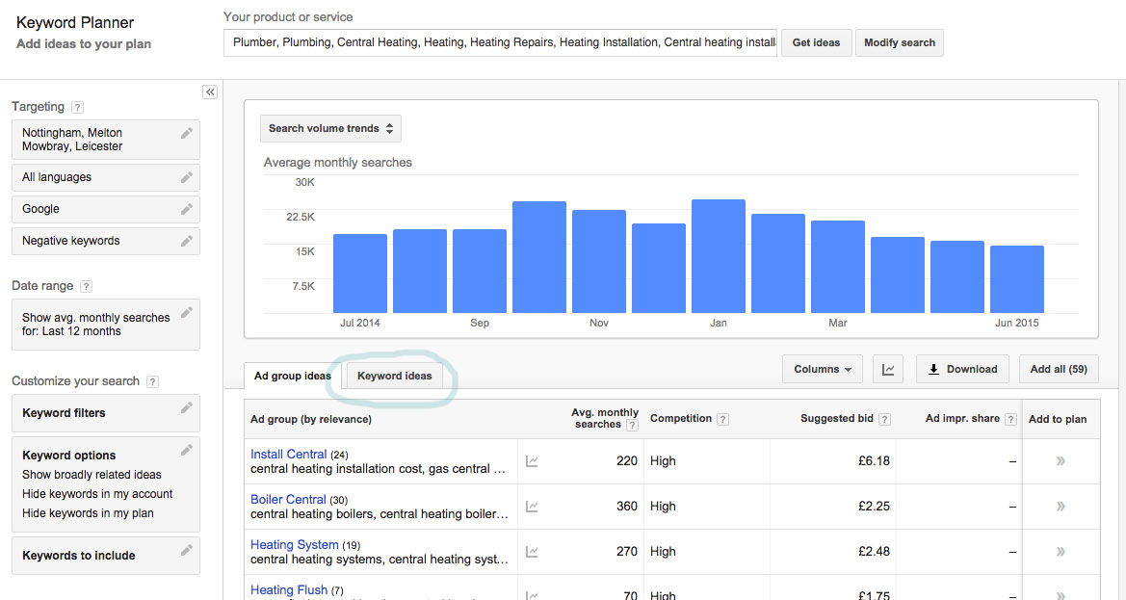This screenshot has width=1126, height=600.
Task: Open Negative keywords targeting box
Action: click(106, 241)
